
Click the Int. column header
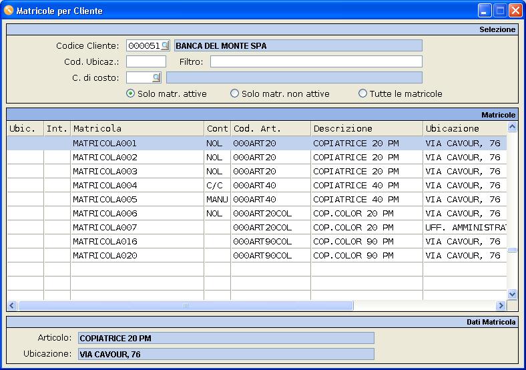click(x=57, y=129)
